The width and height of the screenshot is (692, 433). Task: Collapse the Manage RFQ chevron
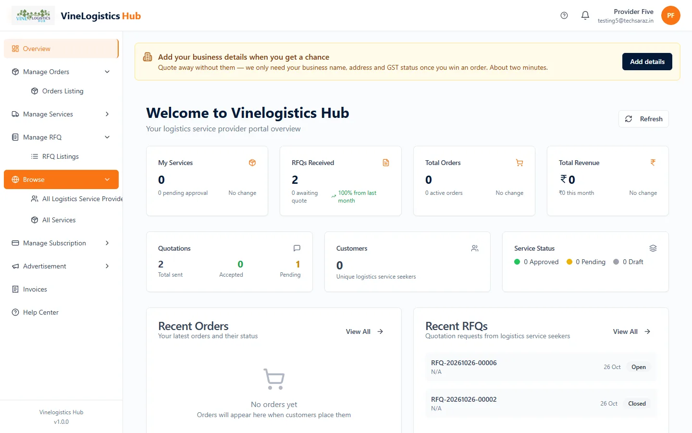107,137
